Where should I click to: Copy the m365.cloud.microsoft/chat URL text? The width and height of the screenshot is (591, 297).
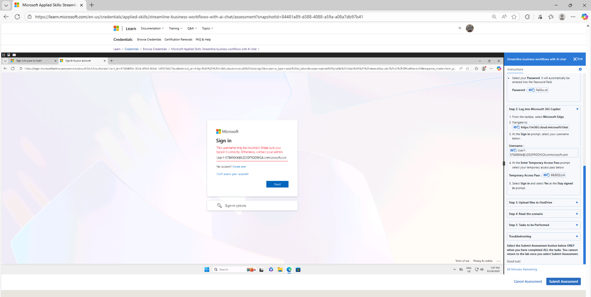518,127
